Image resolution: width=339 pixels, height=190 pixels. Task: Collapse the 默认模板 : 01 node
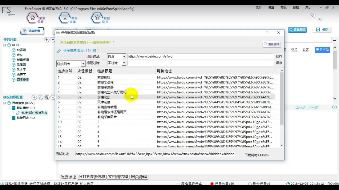pyautogui.click(x=9, y=108)
